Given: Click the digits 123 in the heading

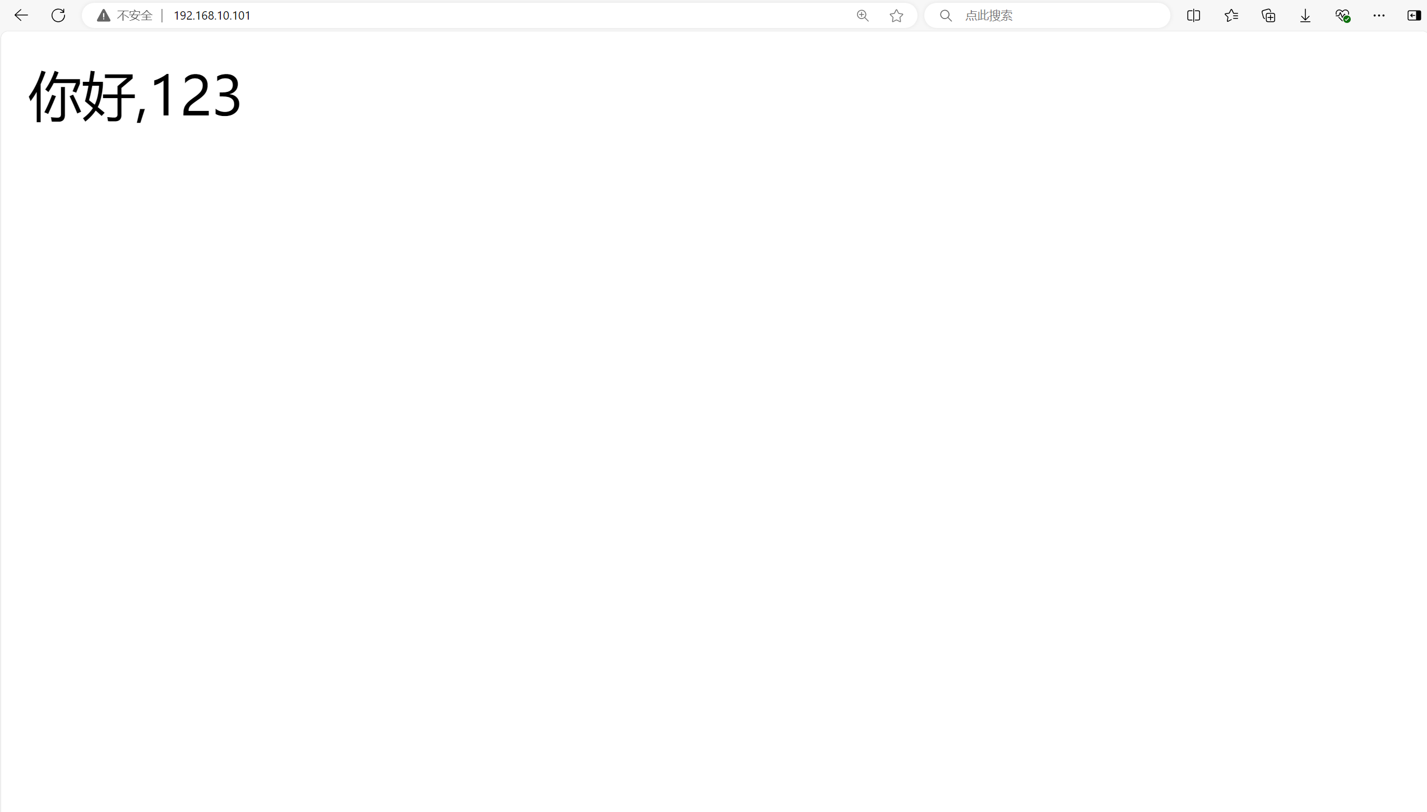Looking at the screenshot, I should coord(195,96).
